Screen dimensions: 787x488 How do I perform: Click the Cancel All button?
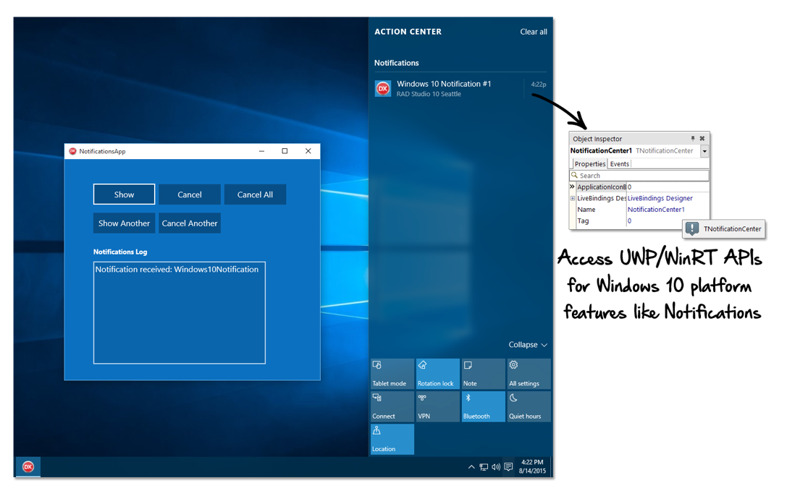click(x=255, y=194)
